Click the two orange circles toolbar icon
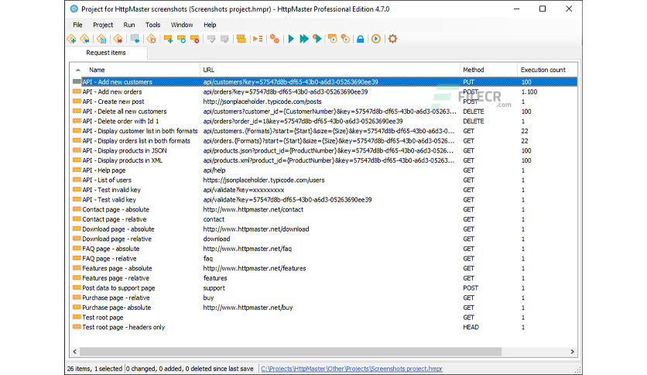The image size is (647, 375). (275, 39)
